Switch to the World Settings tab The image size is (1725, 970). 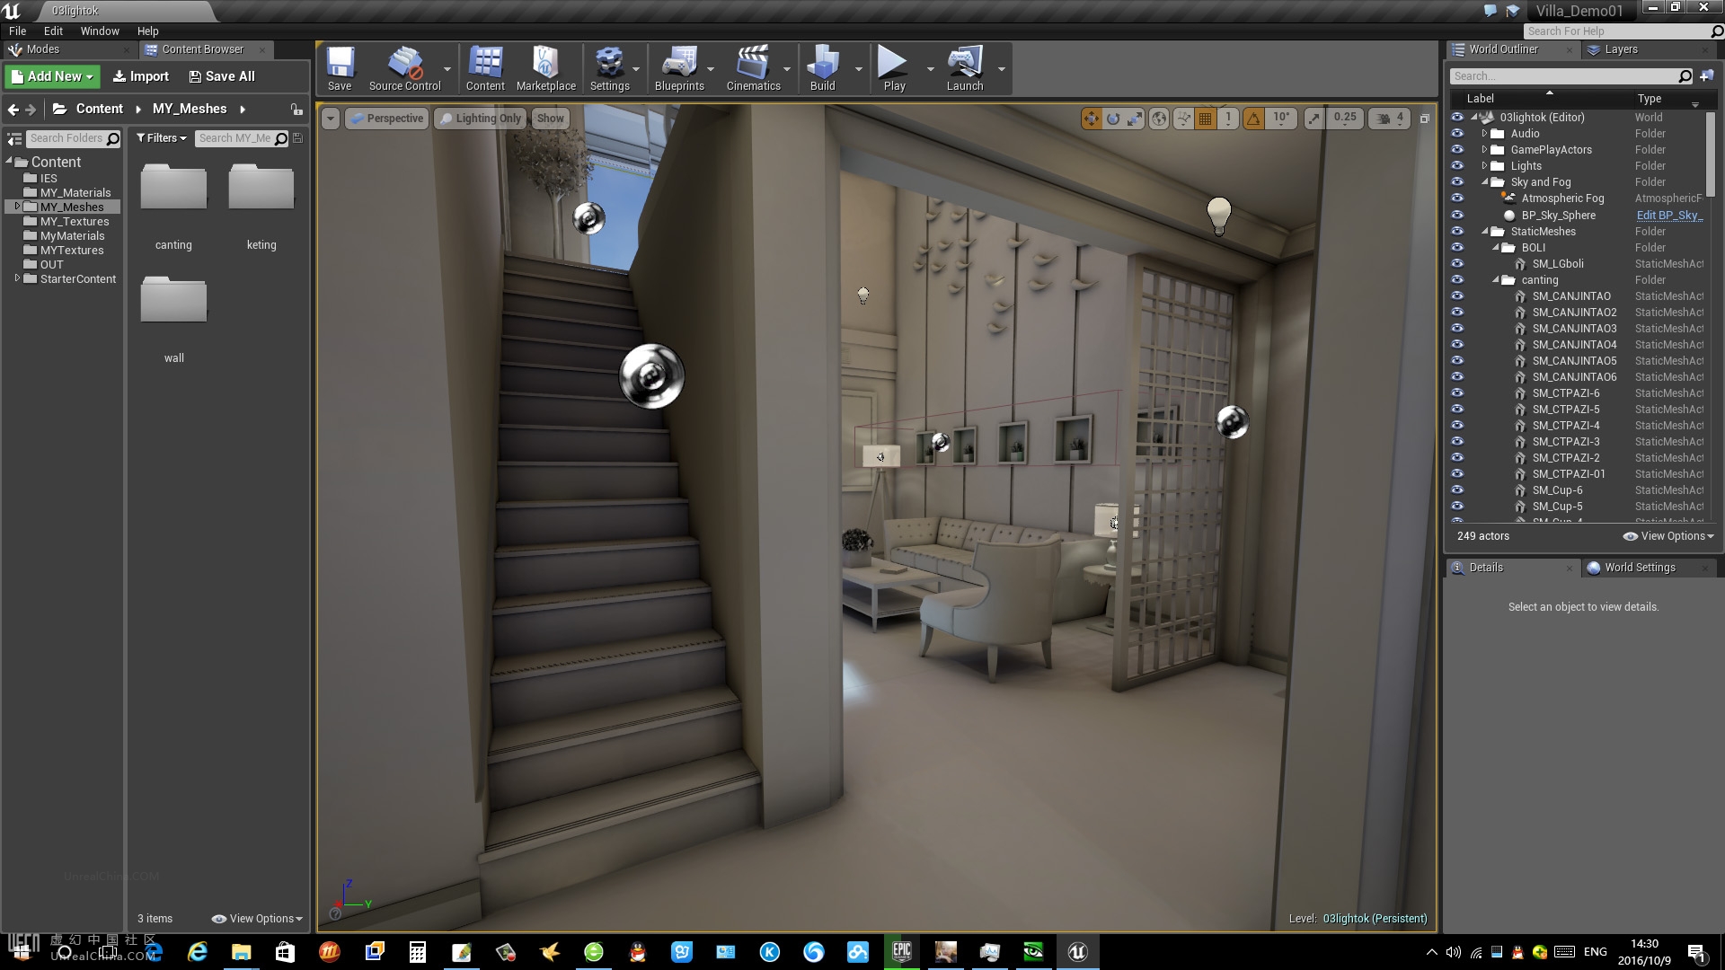pyautogui.click(x=1639, y=568)
